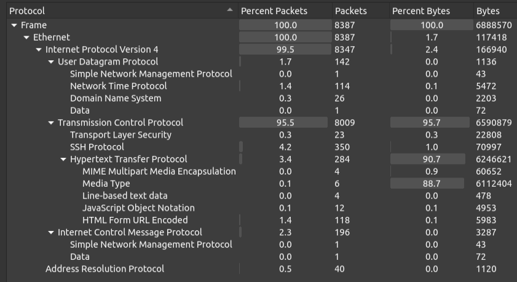517x282 pixels.
Task: Select the Domain Name System row
Action: pyautogui.click(x=116, y=98)
